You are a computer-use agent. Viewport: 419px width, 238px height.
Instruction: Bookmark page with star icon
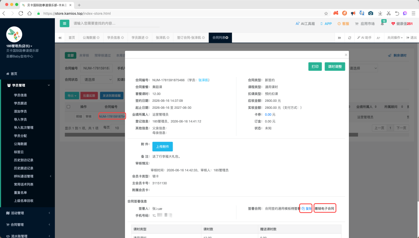coord(326,13)
